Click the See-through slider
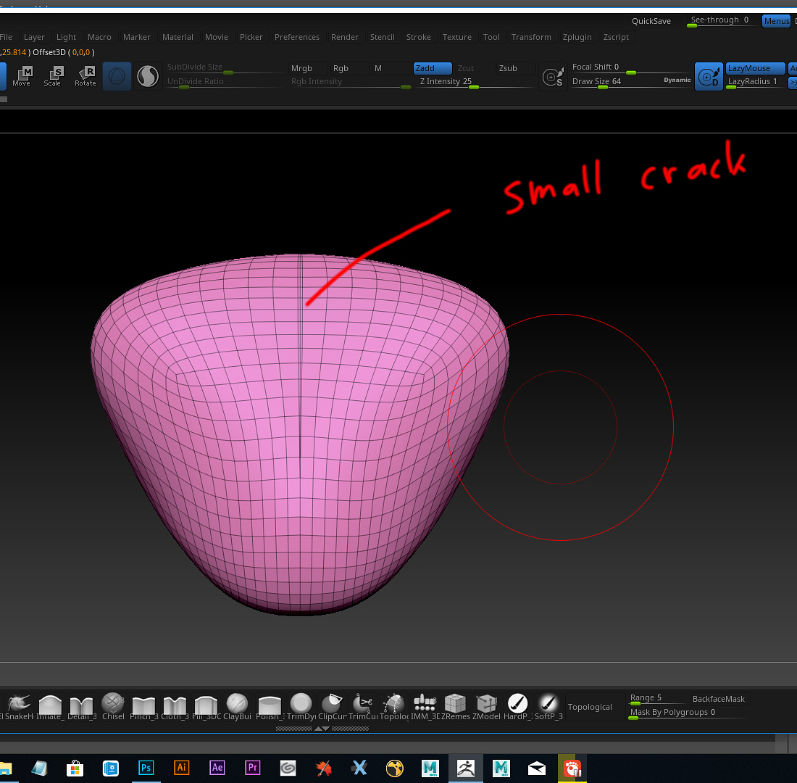Image resolution: width=797 pixels, height=783 pixels. (x=722, y=20)
